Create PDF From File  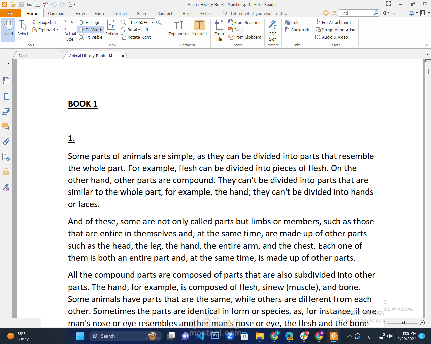pos(219,31)
